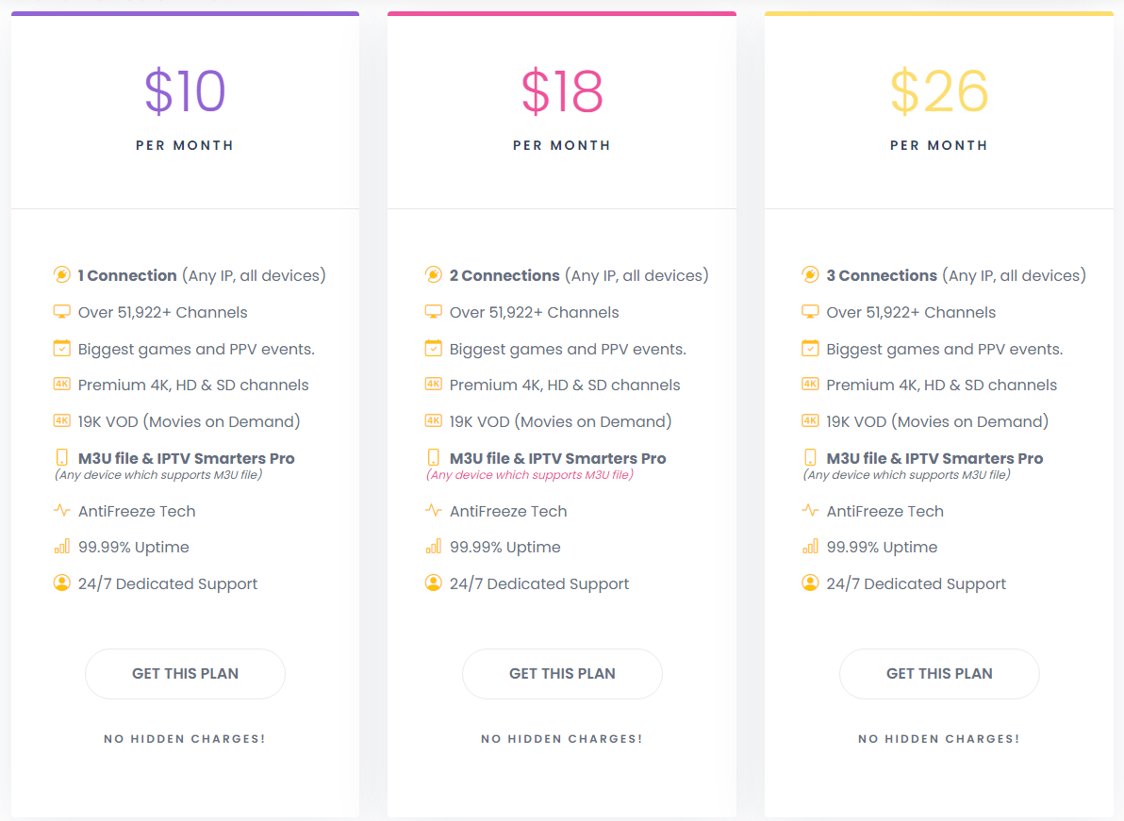The image size is (1124, 821).
Task: Click the pulse icon beside AntiFreeze Tech, $26 plan
Action: tap(810, 511)
